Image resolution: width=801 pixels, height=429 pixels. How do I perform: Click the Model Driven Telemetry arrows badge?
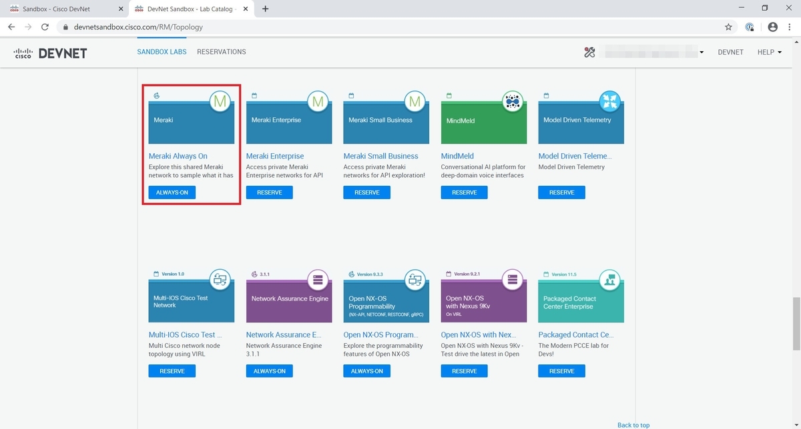coord(609,101)
